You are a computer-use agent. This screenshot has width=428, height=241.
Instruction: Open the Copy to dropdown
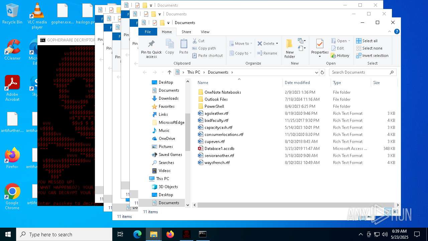coord(241,53)
